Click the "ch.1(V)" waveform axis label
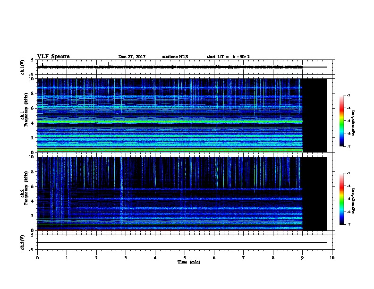Image resolution: width=374 pixels, height=289 pixels. pos(22,67)
